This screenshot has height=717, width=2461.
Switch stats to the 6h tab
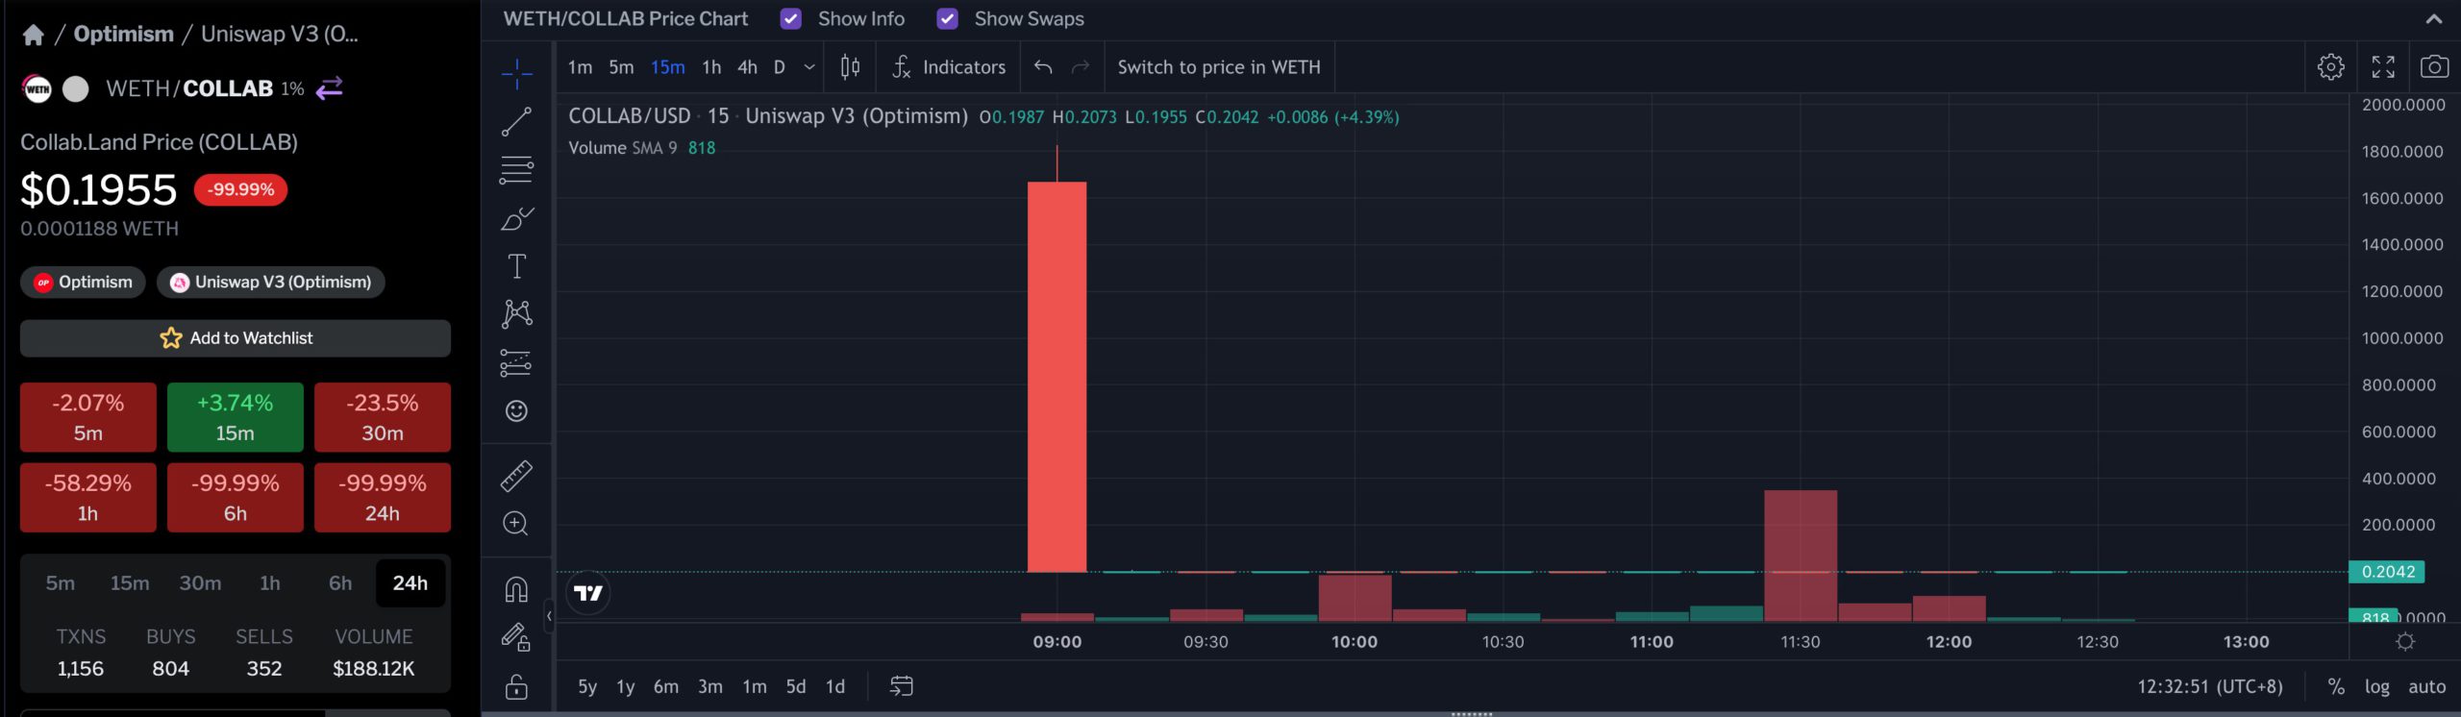340,583
